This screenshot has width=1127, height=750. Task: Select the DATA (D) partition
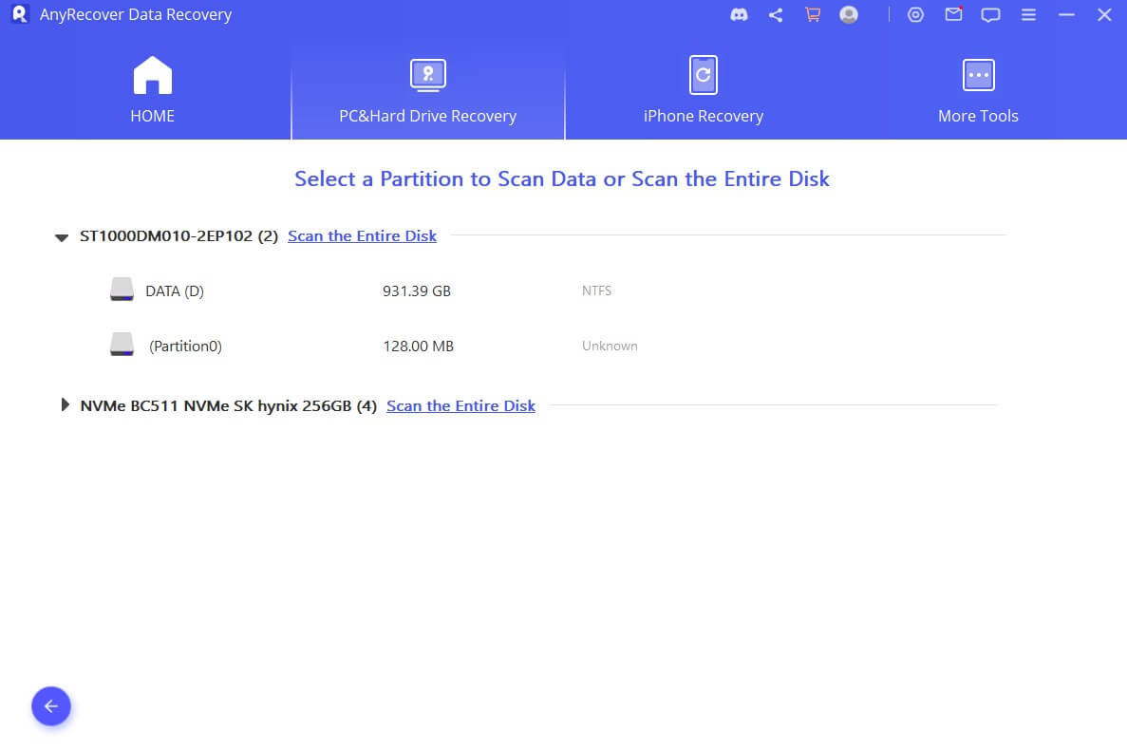tap(174, 291)
